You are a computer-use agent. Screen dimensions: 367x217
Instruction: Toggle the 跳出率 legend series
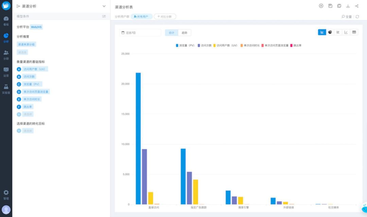296,45
